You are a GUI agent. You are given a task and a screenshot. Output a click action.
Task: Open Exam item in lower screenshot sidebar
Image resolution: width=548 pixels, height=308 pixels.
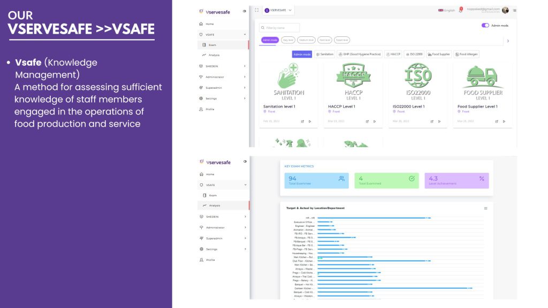223,195
